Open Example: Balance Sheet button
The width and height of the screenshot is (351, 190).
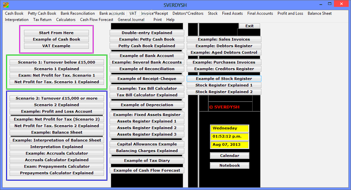[x=57, y=132]
